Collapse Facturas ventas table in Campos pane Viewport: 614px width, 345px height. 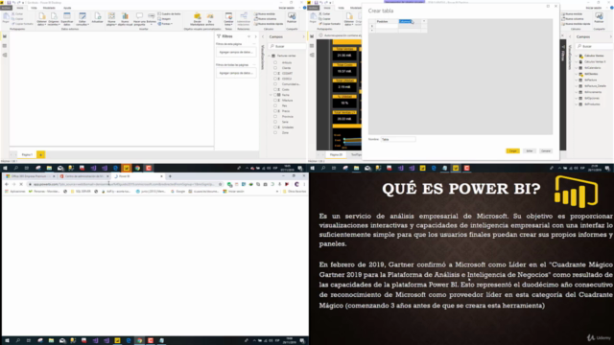(x=270, y=56)
